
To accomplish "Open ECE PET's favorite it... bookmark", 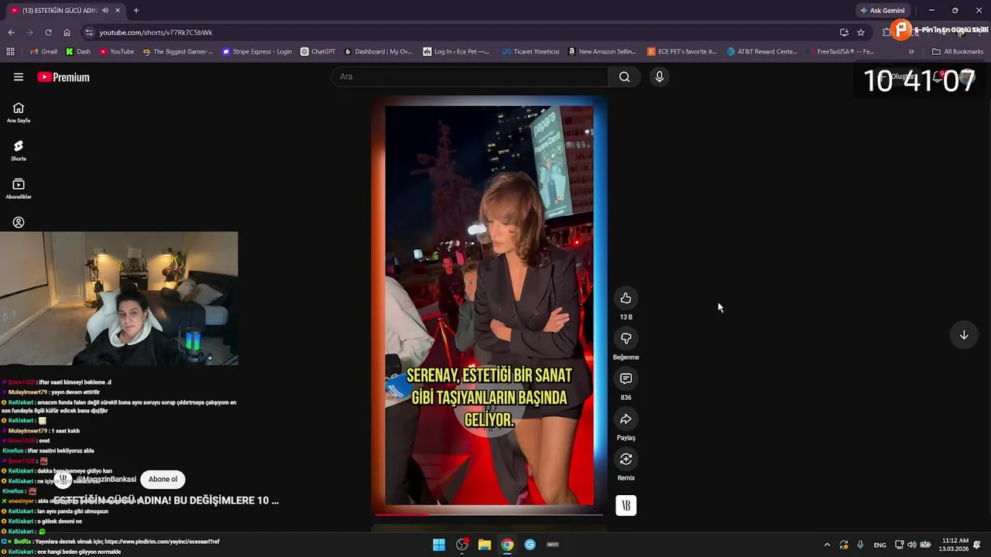I will (681, 52).
